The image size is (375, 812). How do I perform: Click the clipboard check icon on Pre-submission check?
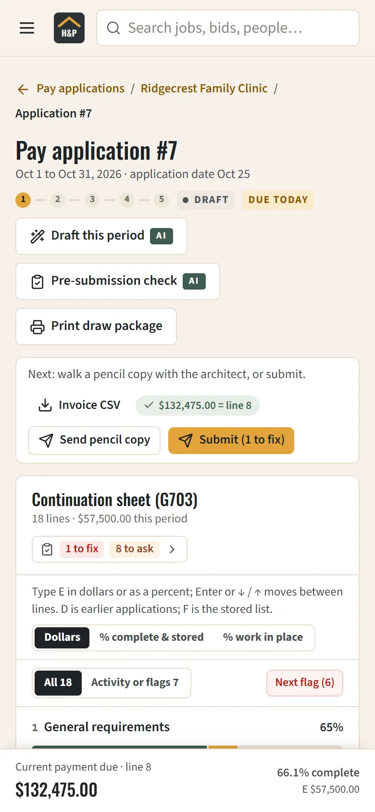37,282
